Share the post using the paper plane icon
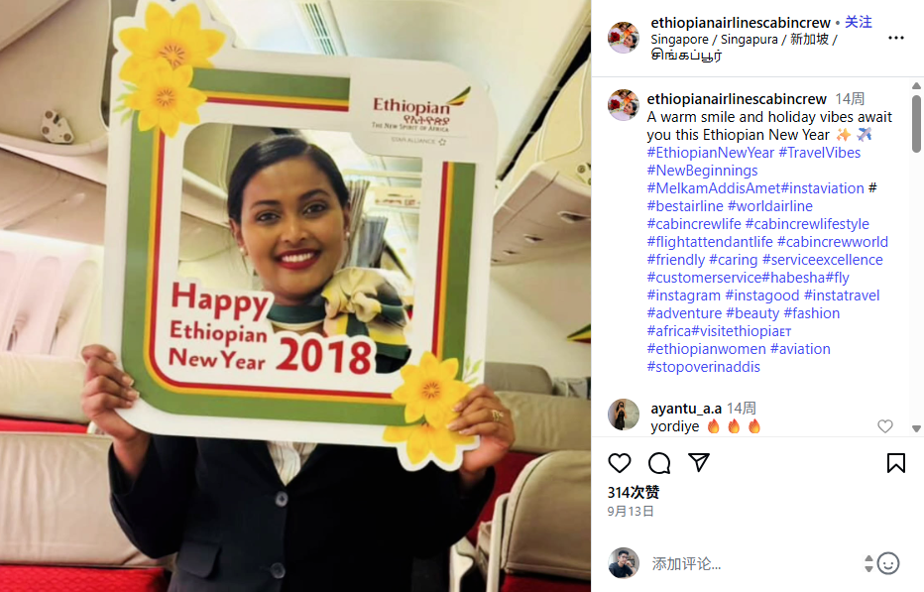Viewport: 924px width, 592px height. pos(699,463)
